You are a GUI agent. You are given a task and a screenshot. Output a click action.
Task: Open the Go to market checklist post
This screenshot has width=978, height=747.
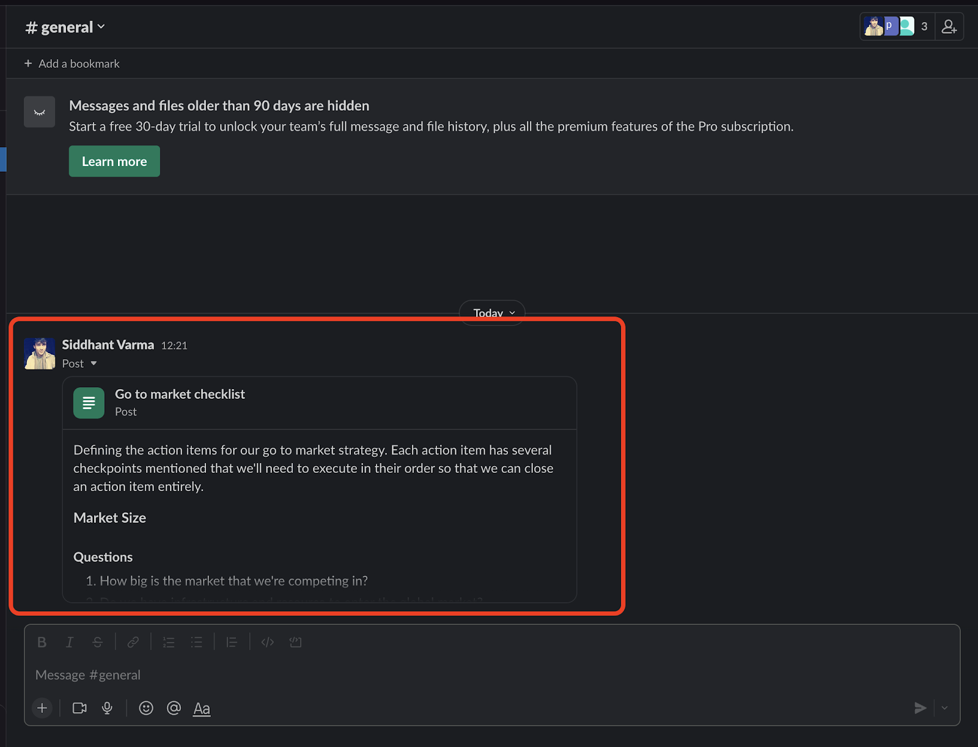[x=180, y=394]
